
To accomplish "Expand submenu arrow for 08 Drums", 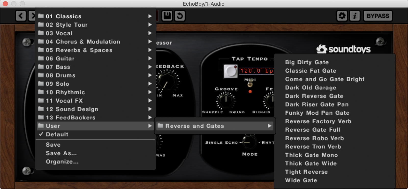I will 150,75.
